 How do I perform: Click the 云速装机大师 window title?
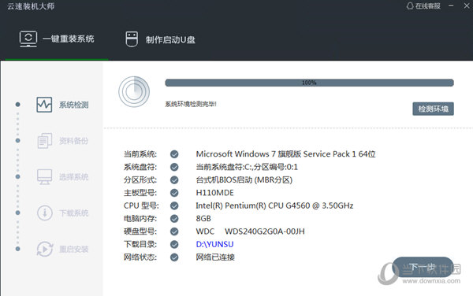(31, 6)
